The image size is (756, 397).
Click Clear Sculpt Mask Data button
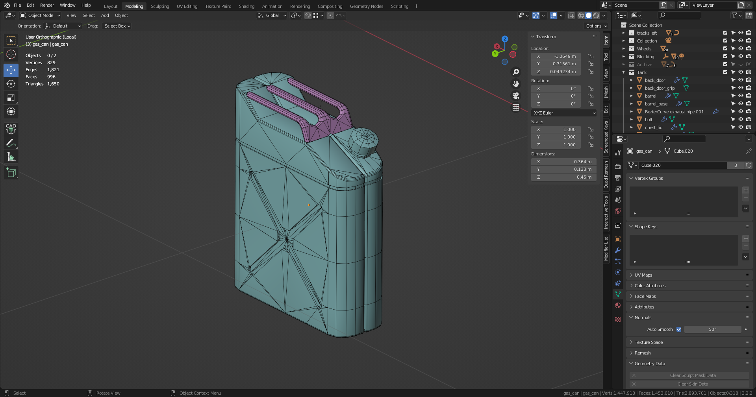[x=693, y=375]
